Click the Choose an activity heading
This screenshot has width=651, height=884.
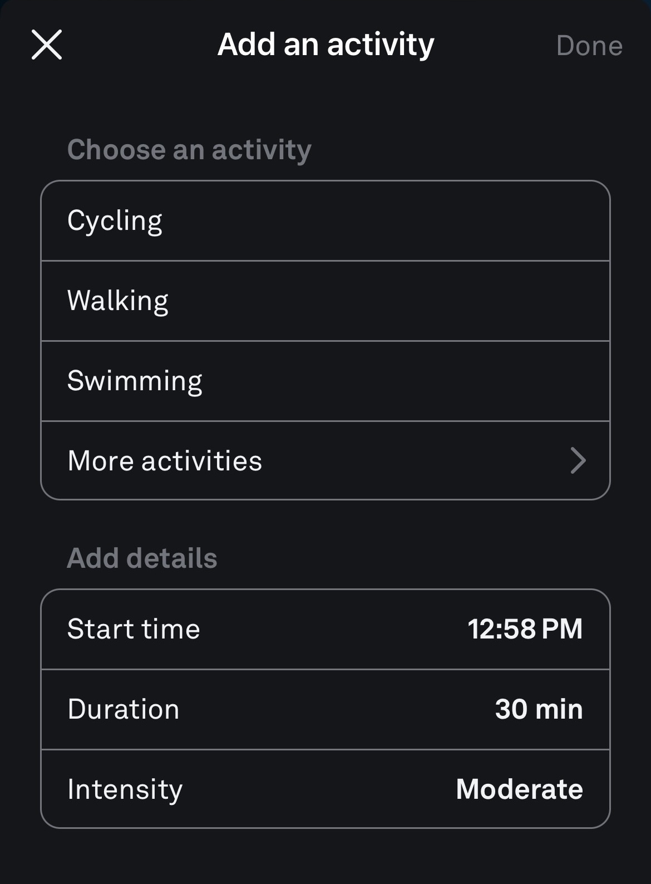(x=189, y=150)
